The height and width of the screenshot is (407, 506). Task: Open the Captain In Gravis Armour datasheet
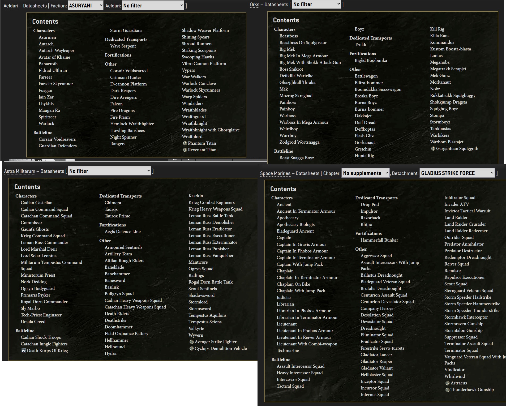coord(301,244)
